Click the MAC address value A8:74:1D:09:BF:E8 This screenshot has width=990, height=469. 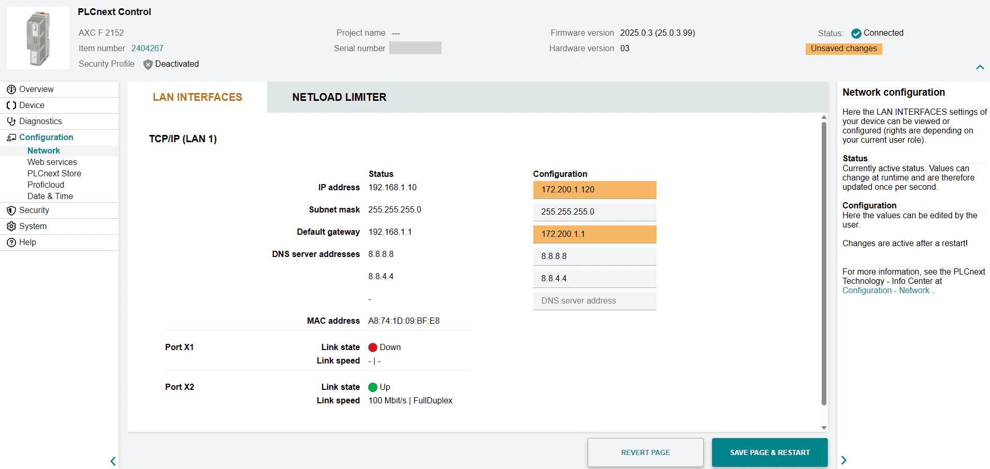[404, 321]
